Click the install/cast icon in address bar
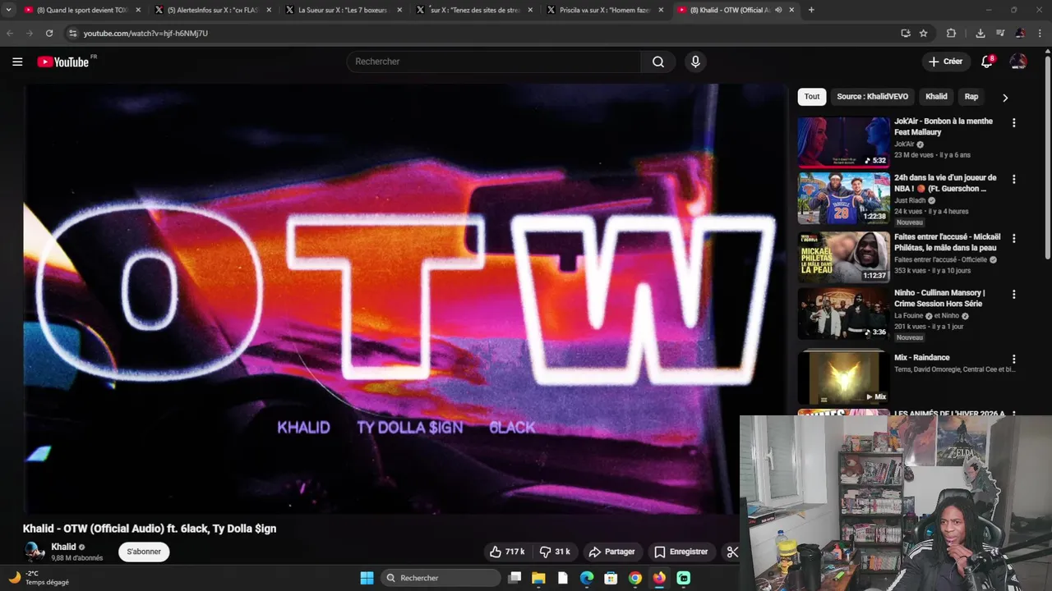Viewport: 1052px width, 591px height. (905, 33)
